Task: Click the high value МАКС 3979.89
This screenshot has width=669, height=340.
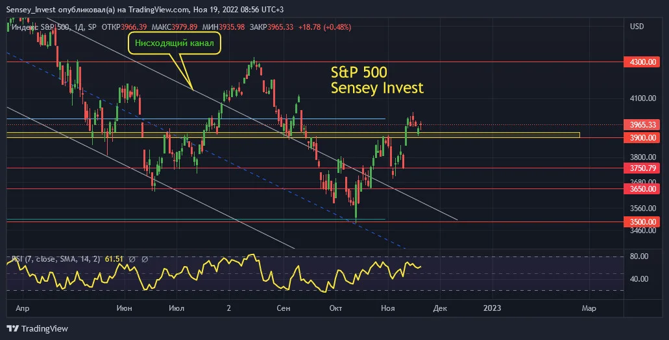Action: (175, 27)
